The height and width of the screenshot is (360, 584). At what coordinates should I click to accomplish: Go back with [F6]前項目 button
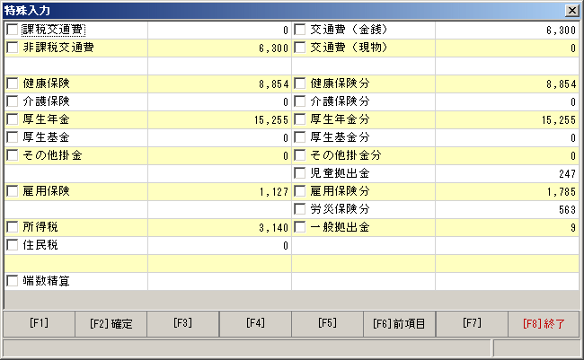coord(399,324)
